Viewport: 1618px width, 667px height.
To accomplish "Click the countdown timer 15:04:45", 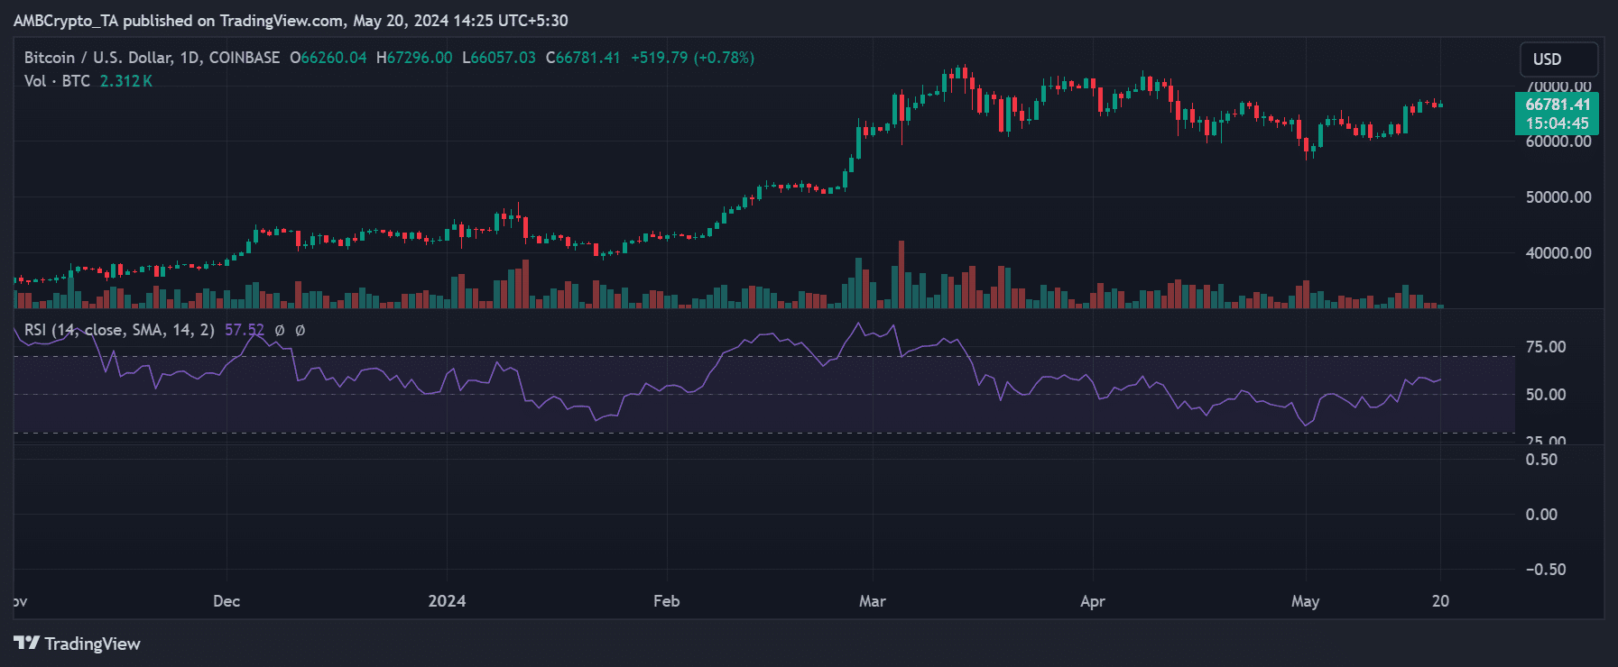I will (1558, 123).
